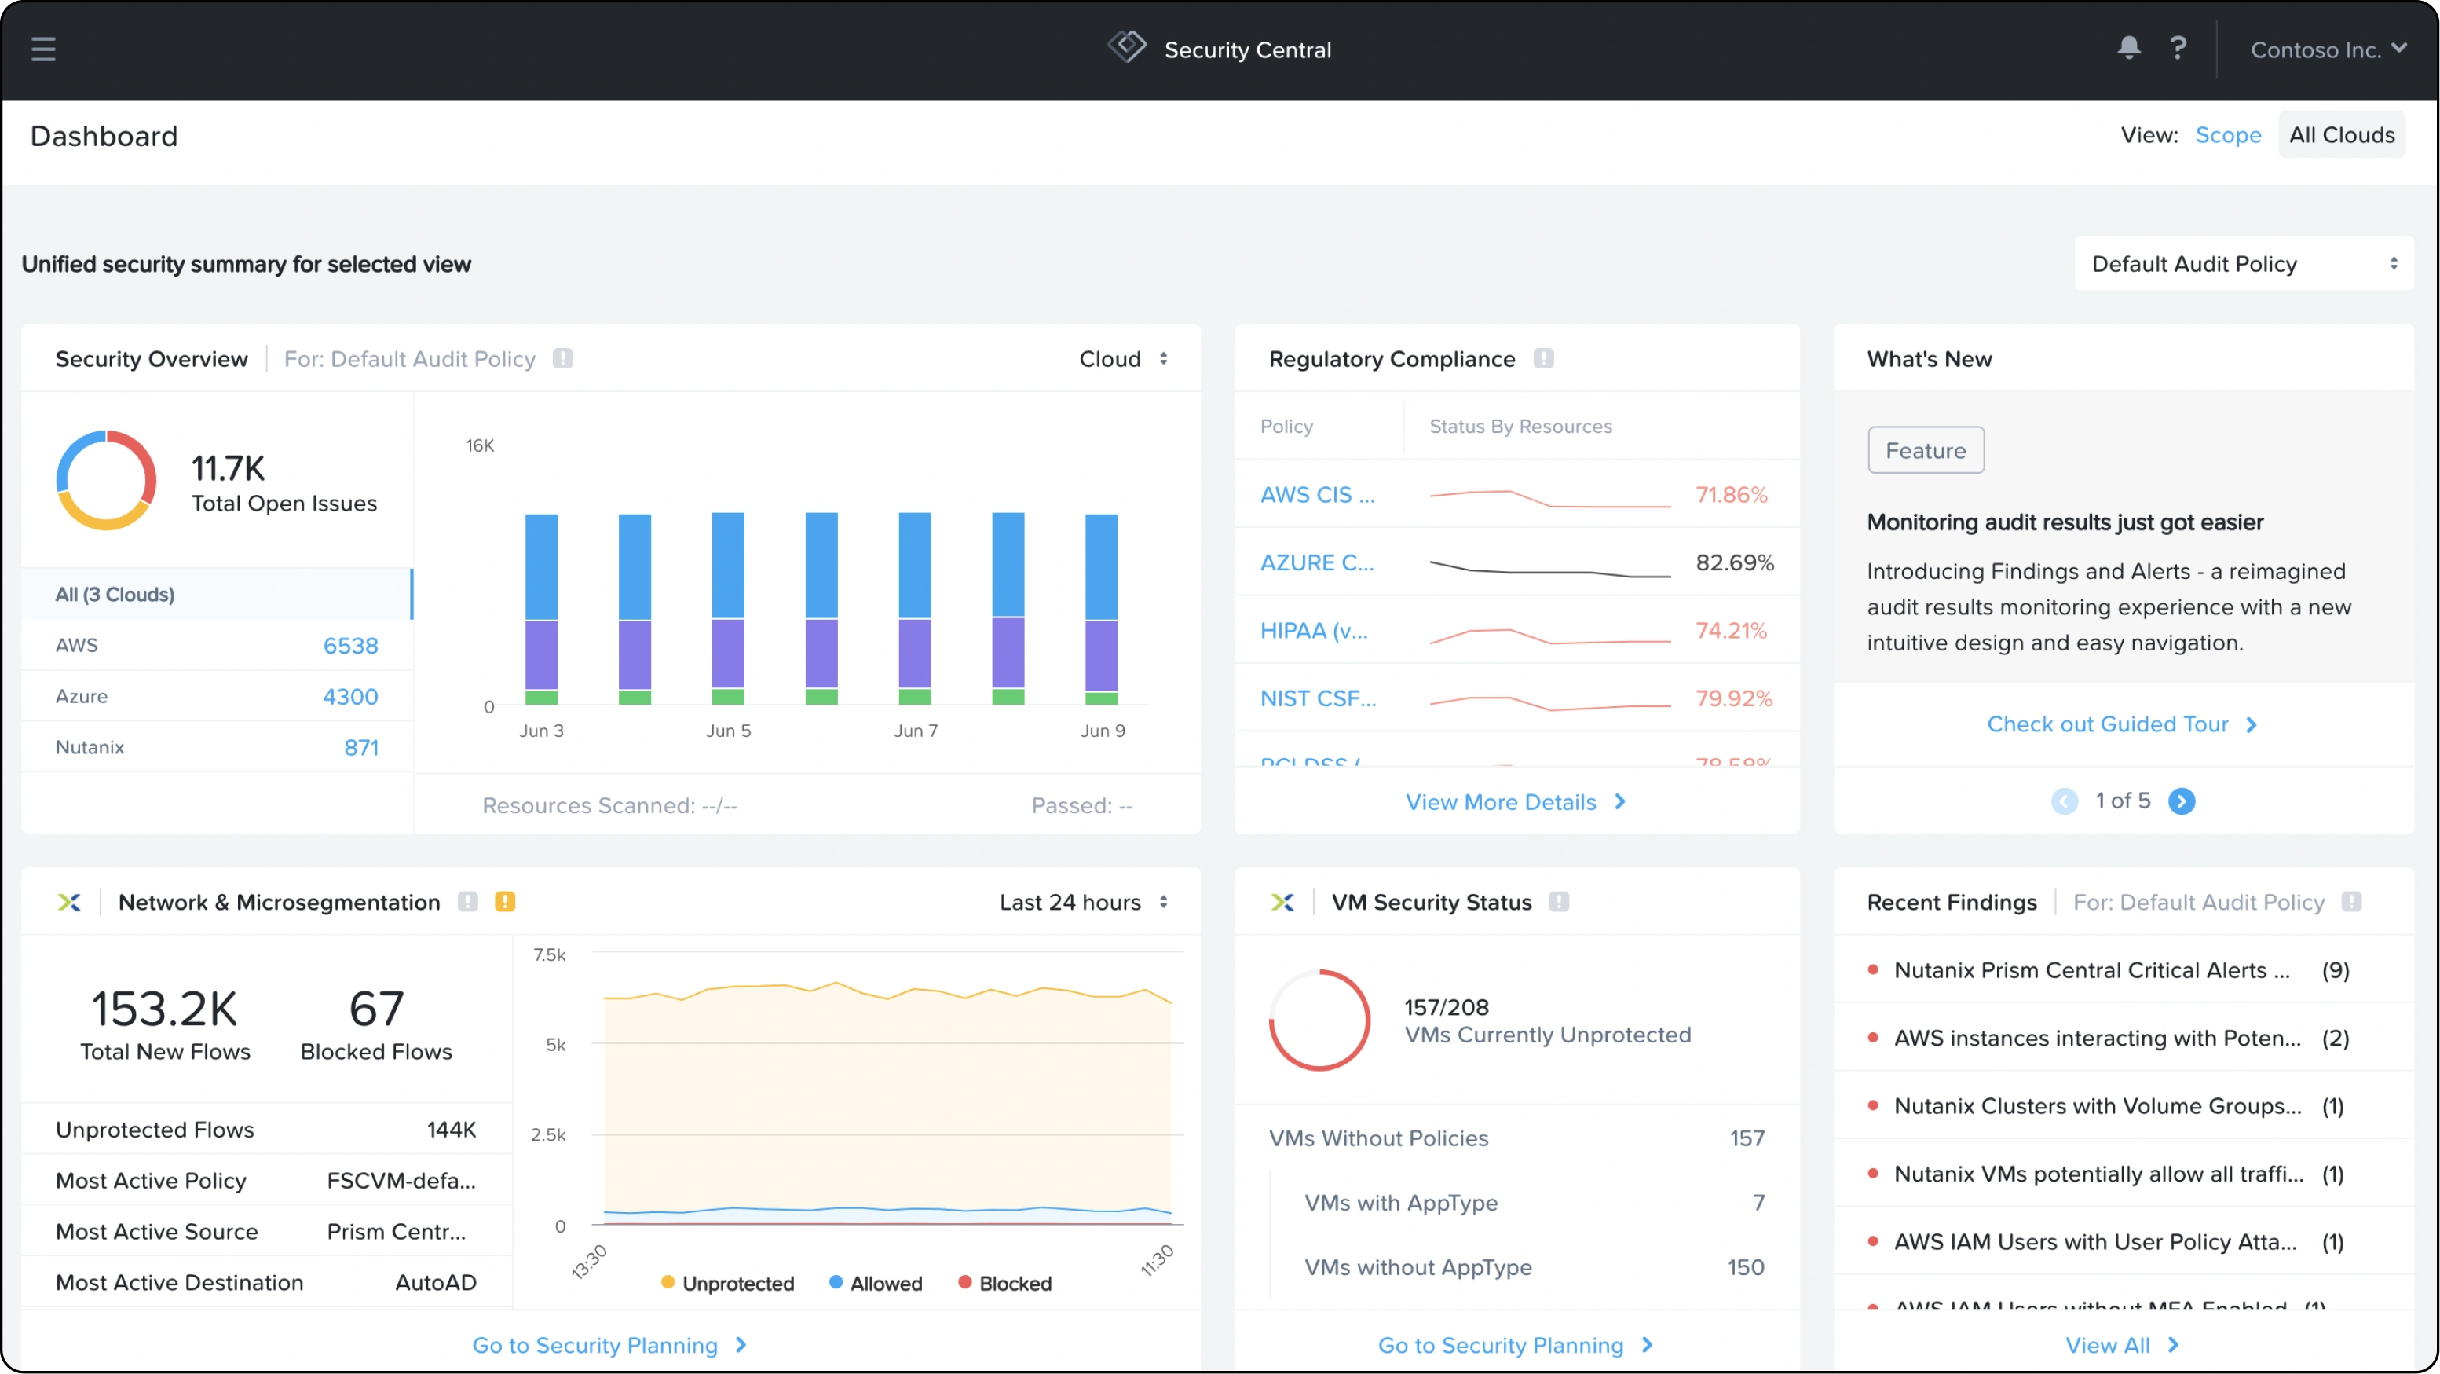Image resolution: width=2440 pixels, height=1374 pixels.
Task: Click Most Active Policy FSCVM-defa... row
Action: click(266, 1181)
